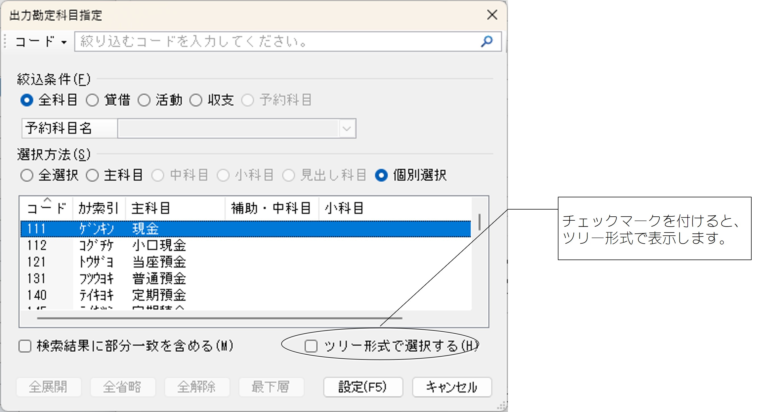
Task: Select the 121 当座預金 row
Action: coord(159,262)
